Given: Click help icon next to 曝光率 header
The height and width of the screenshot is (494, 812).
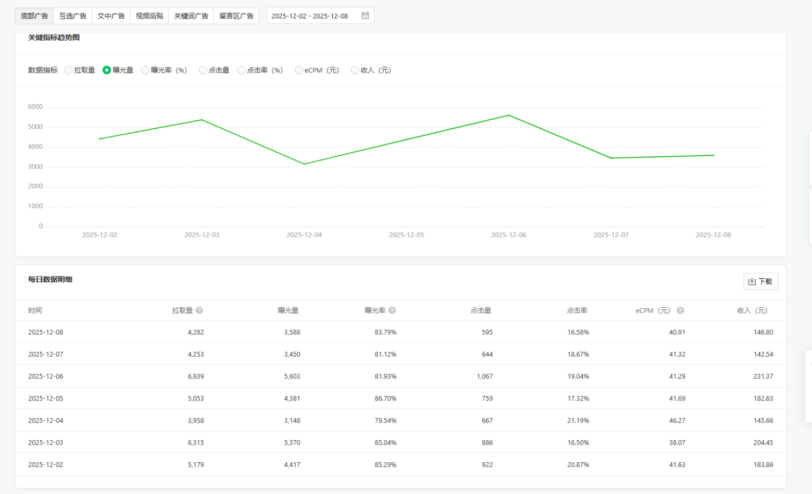Looking at the screenshot, I should (x=392, y=310).
